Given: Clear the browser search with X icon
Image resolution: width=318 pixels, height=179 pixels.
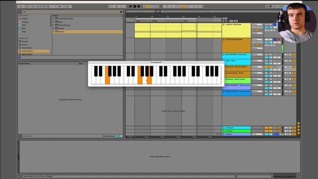Looking at the screenshot, I should 121,12.
